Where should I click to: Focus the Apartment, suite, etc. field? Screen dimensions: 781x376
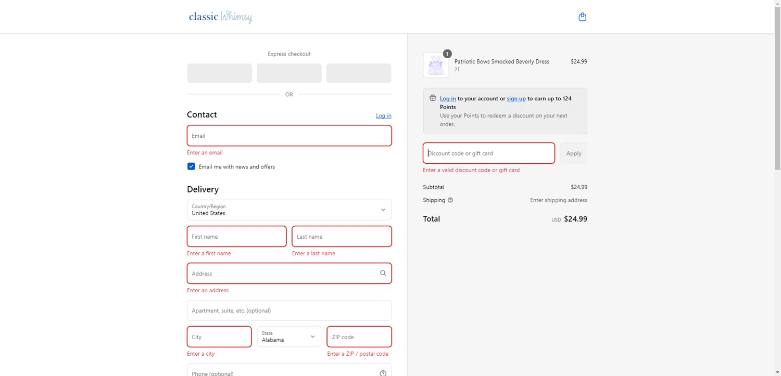(289, 310)
